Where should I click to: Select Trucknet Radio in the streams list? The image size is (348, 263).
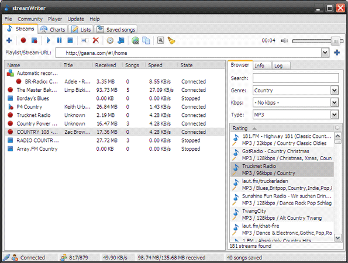click(x=115, y=115)
